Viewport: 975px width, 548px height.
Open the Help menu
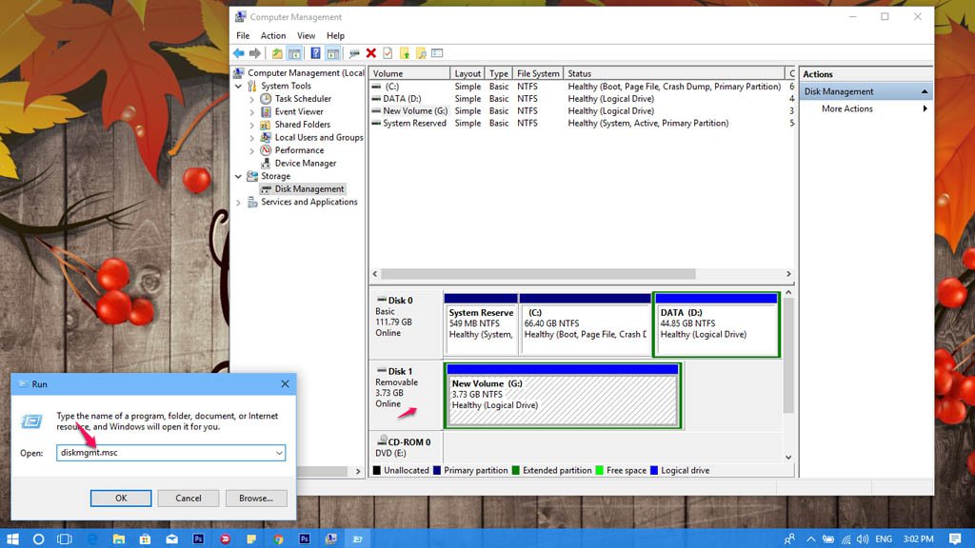point(335,35)
